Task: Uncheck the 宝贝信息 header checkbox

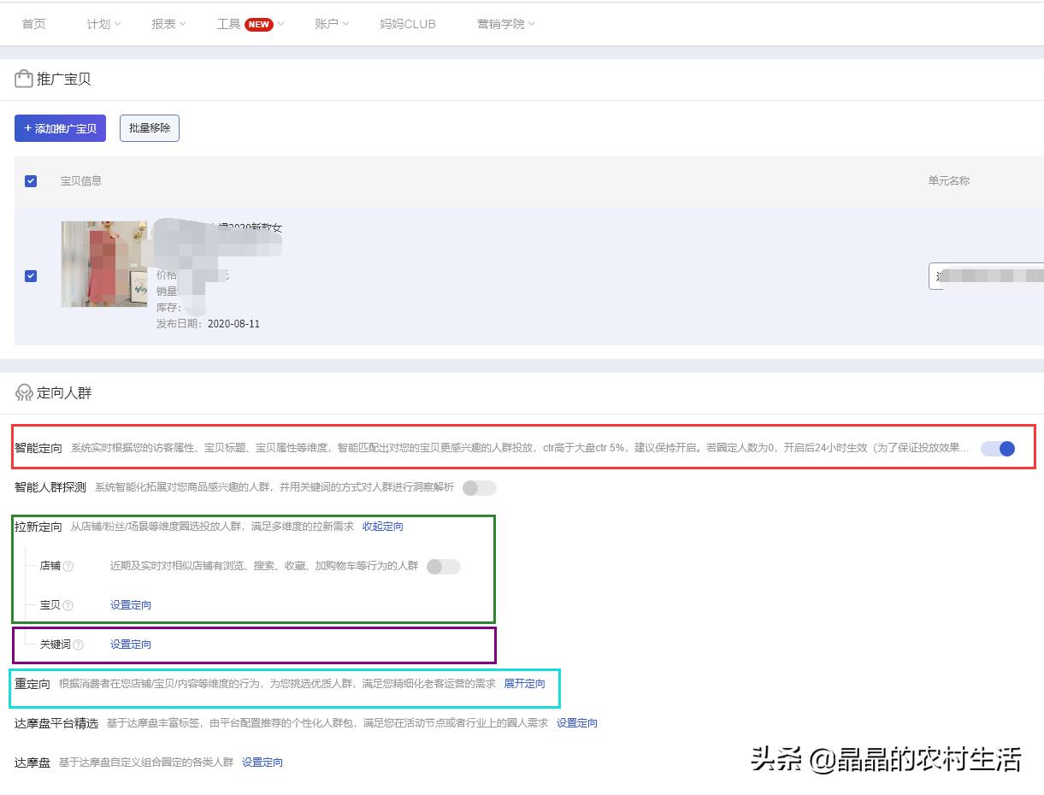Action: click(31, 180)
